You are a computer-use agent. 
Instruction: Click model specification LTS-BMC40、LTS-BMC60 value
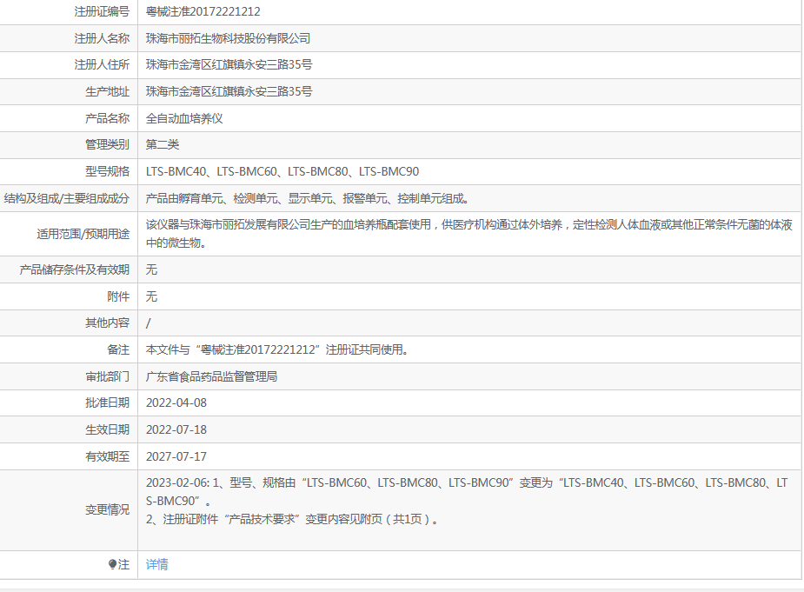(x=282, y=172)
